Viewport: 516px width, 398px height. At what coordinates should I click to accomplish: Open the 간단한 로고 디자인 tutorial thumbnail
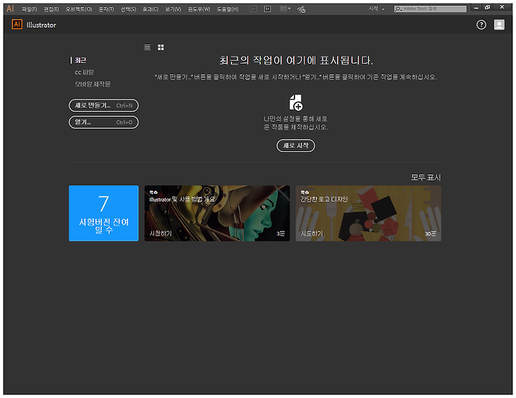coord(368,213)
